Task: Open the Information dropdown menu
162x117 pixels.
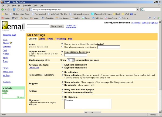Action: click(x=54, y=18)
